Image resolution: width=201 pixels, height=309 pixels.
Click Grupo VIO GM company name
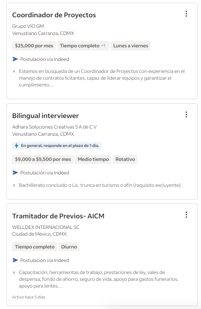point(28,26)
